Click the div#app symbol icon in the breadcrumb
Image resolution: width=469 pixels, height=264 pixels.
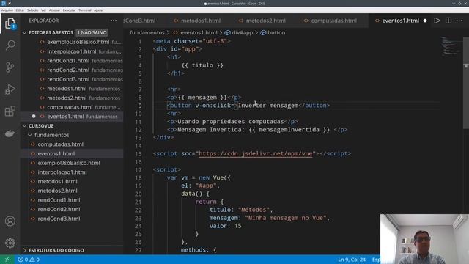click(228, 32)
